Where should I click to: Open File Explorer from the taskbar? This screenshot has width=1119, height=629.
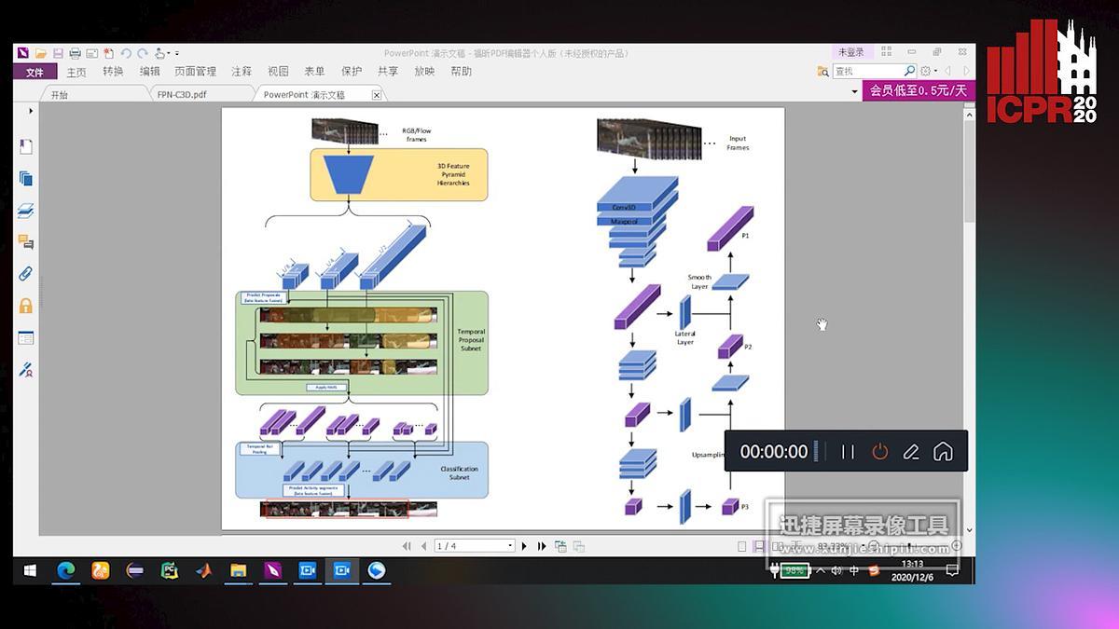tap(238, 570)
